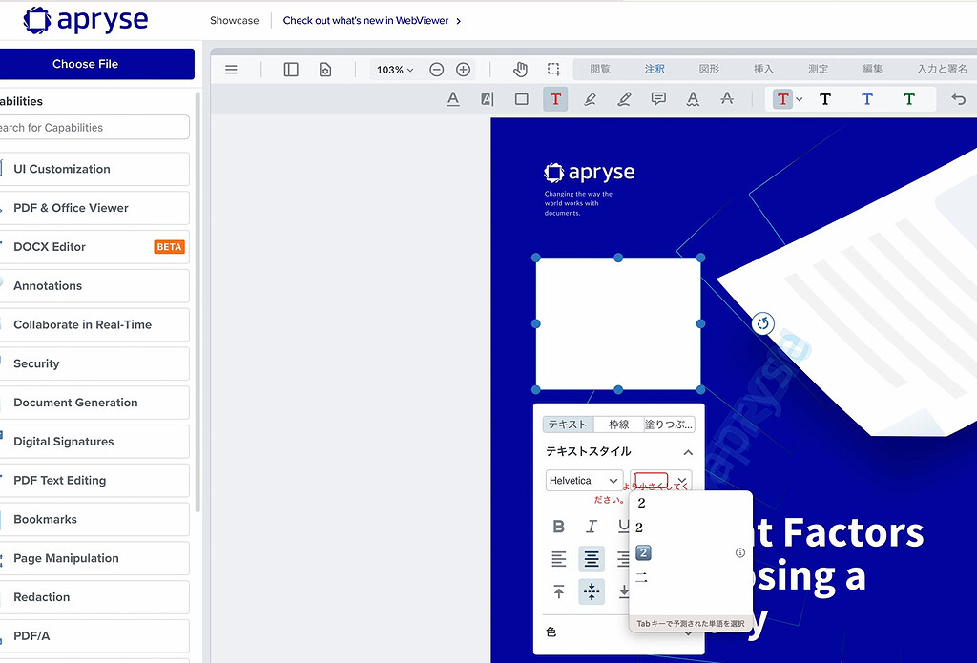Enable left text alignment
The image size is (977, 663).
click(x=559, y=559)
